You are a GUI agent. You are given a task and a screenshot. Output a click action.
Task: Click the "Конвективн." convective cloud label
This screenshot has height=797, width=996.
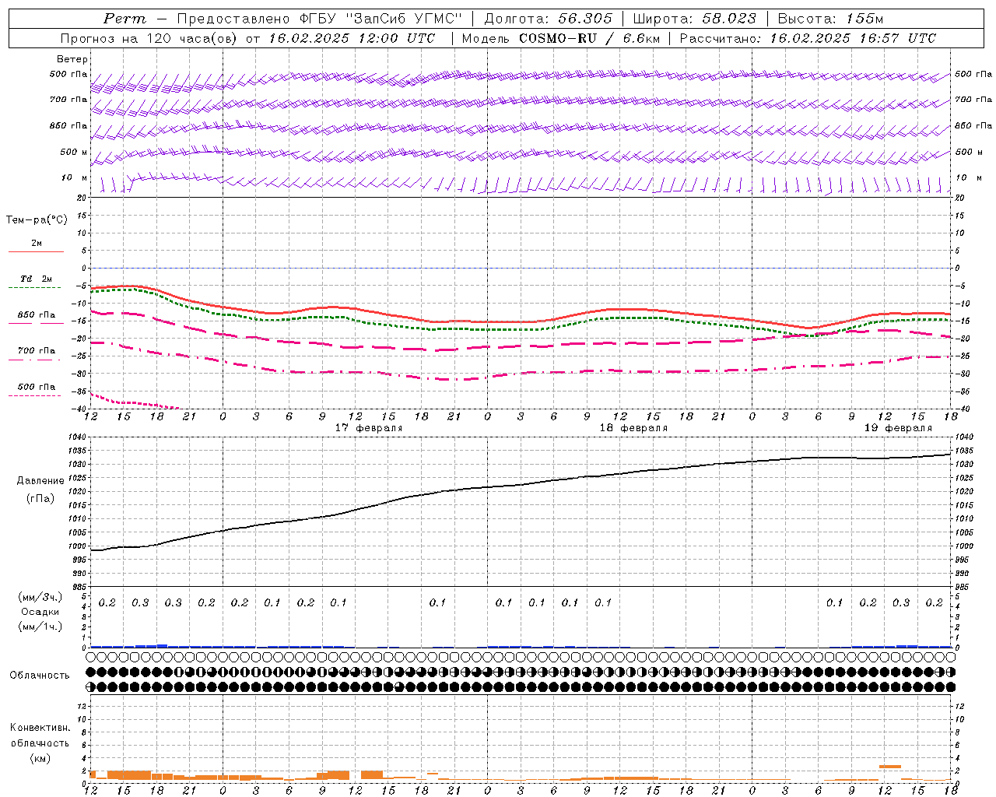tap(40, 728)
